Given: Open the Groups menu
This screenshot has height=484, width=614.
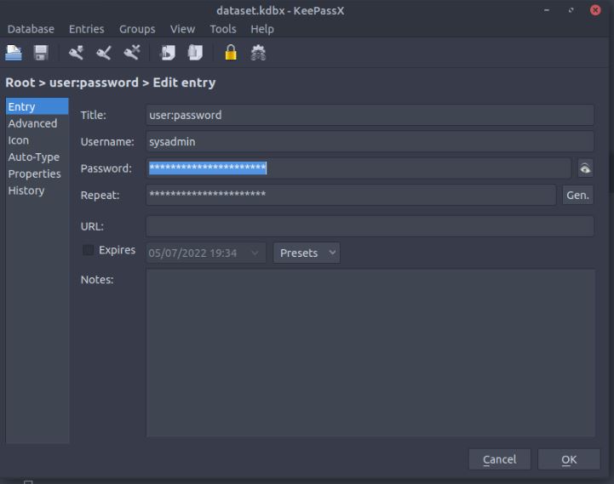Looking at the screenshot, I should (137, 29).
